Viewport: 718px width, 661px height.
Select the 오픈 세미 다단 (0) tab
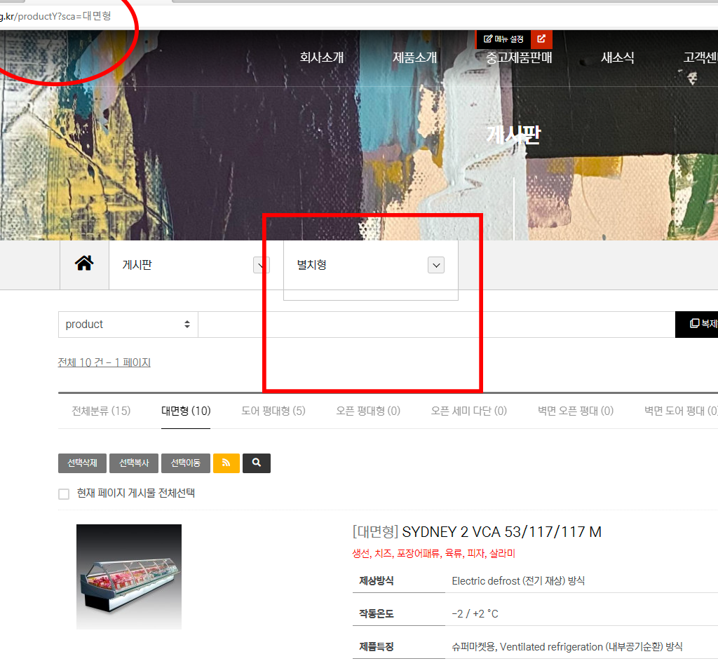coord(469,411)
